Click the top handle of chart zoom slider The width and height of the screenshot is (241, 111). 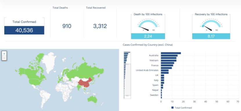tap(127, 64)
